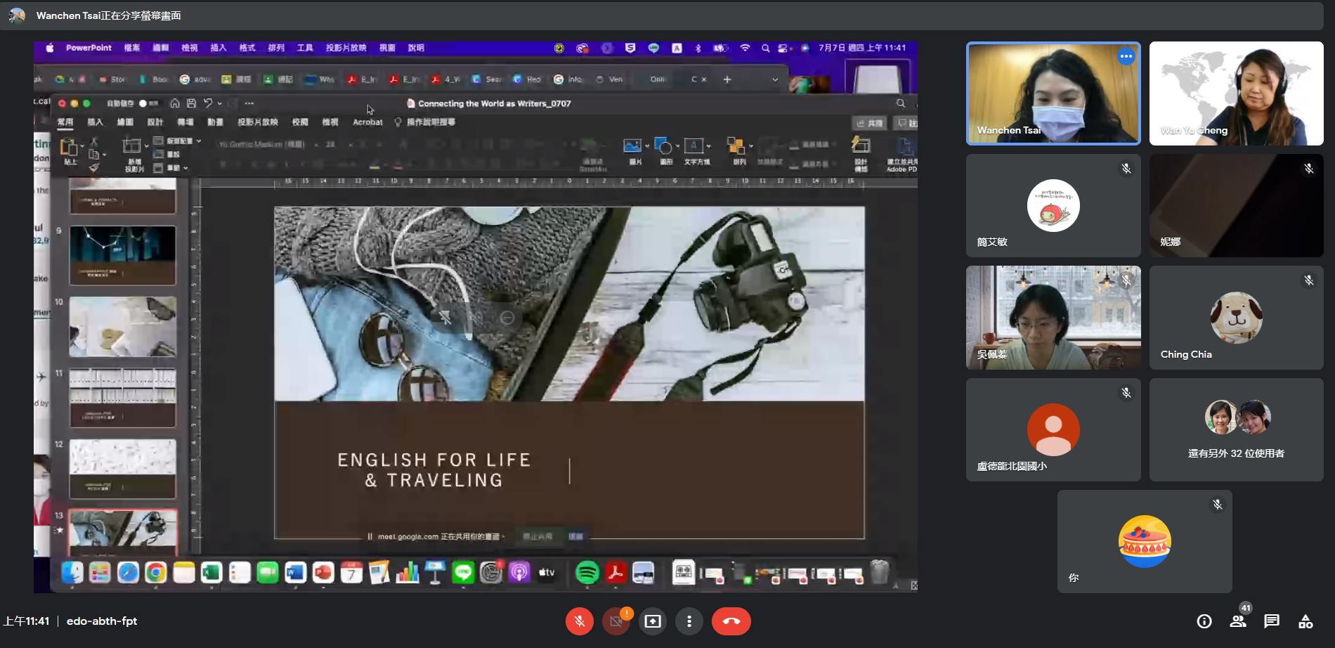The height and width of the screenshot is (648, 1335).
Task: Select the 吳佩蓁 video tile
Action: (1053, 318)
